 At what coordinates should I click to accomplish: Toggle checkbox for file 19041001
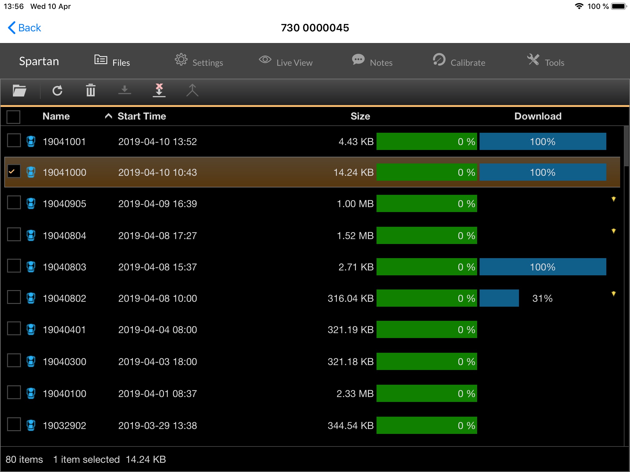[x=14, y=141]
